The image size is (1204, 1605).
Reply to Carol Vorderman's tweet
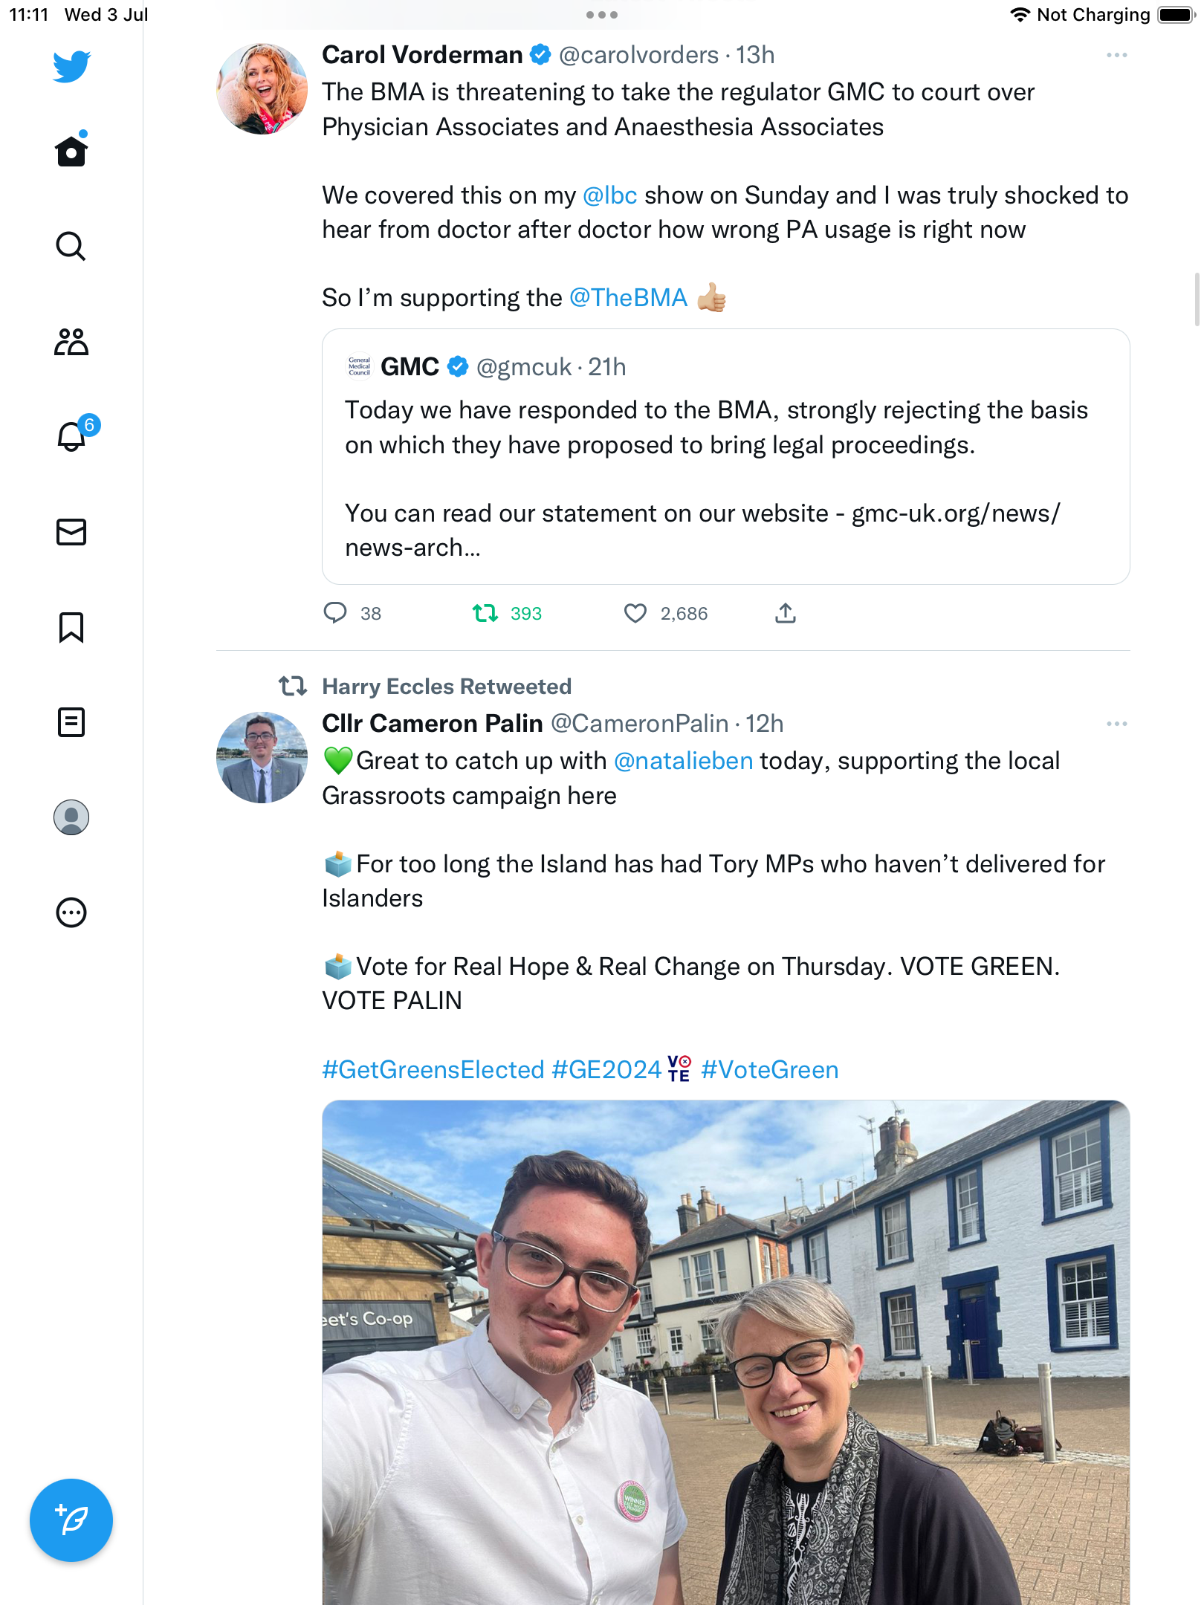tap(335, 614)
